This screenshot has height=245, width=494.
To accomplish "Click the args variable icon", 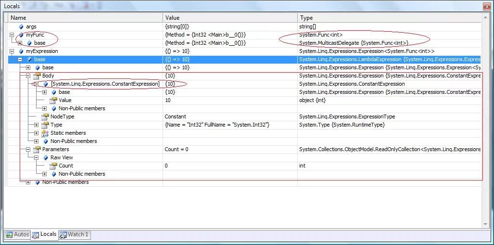I will (21, 27).
